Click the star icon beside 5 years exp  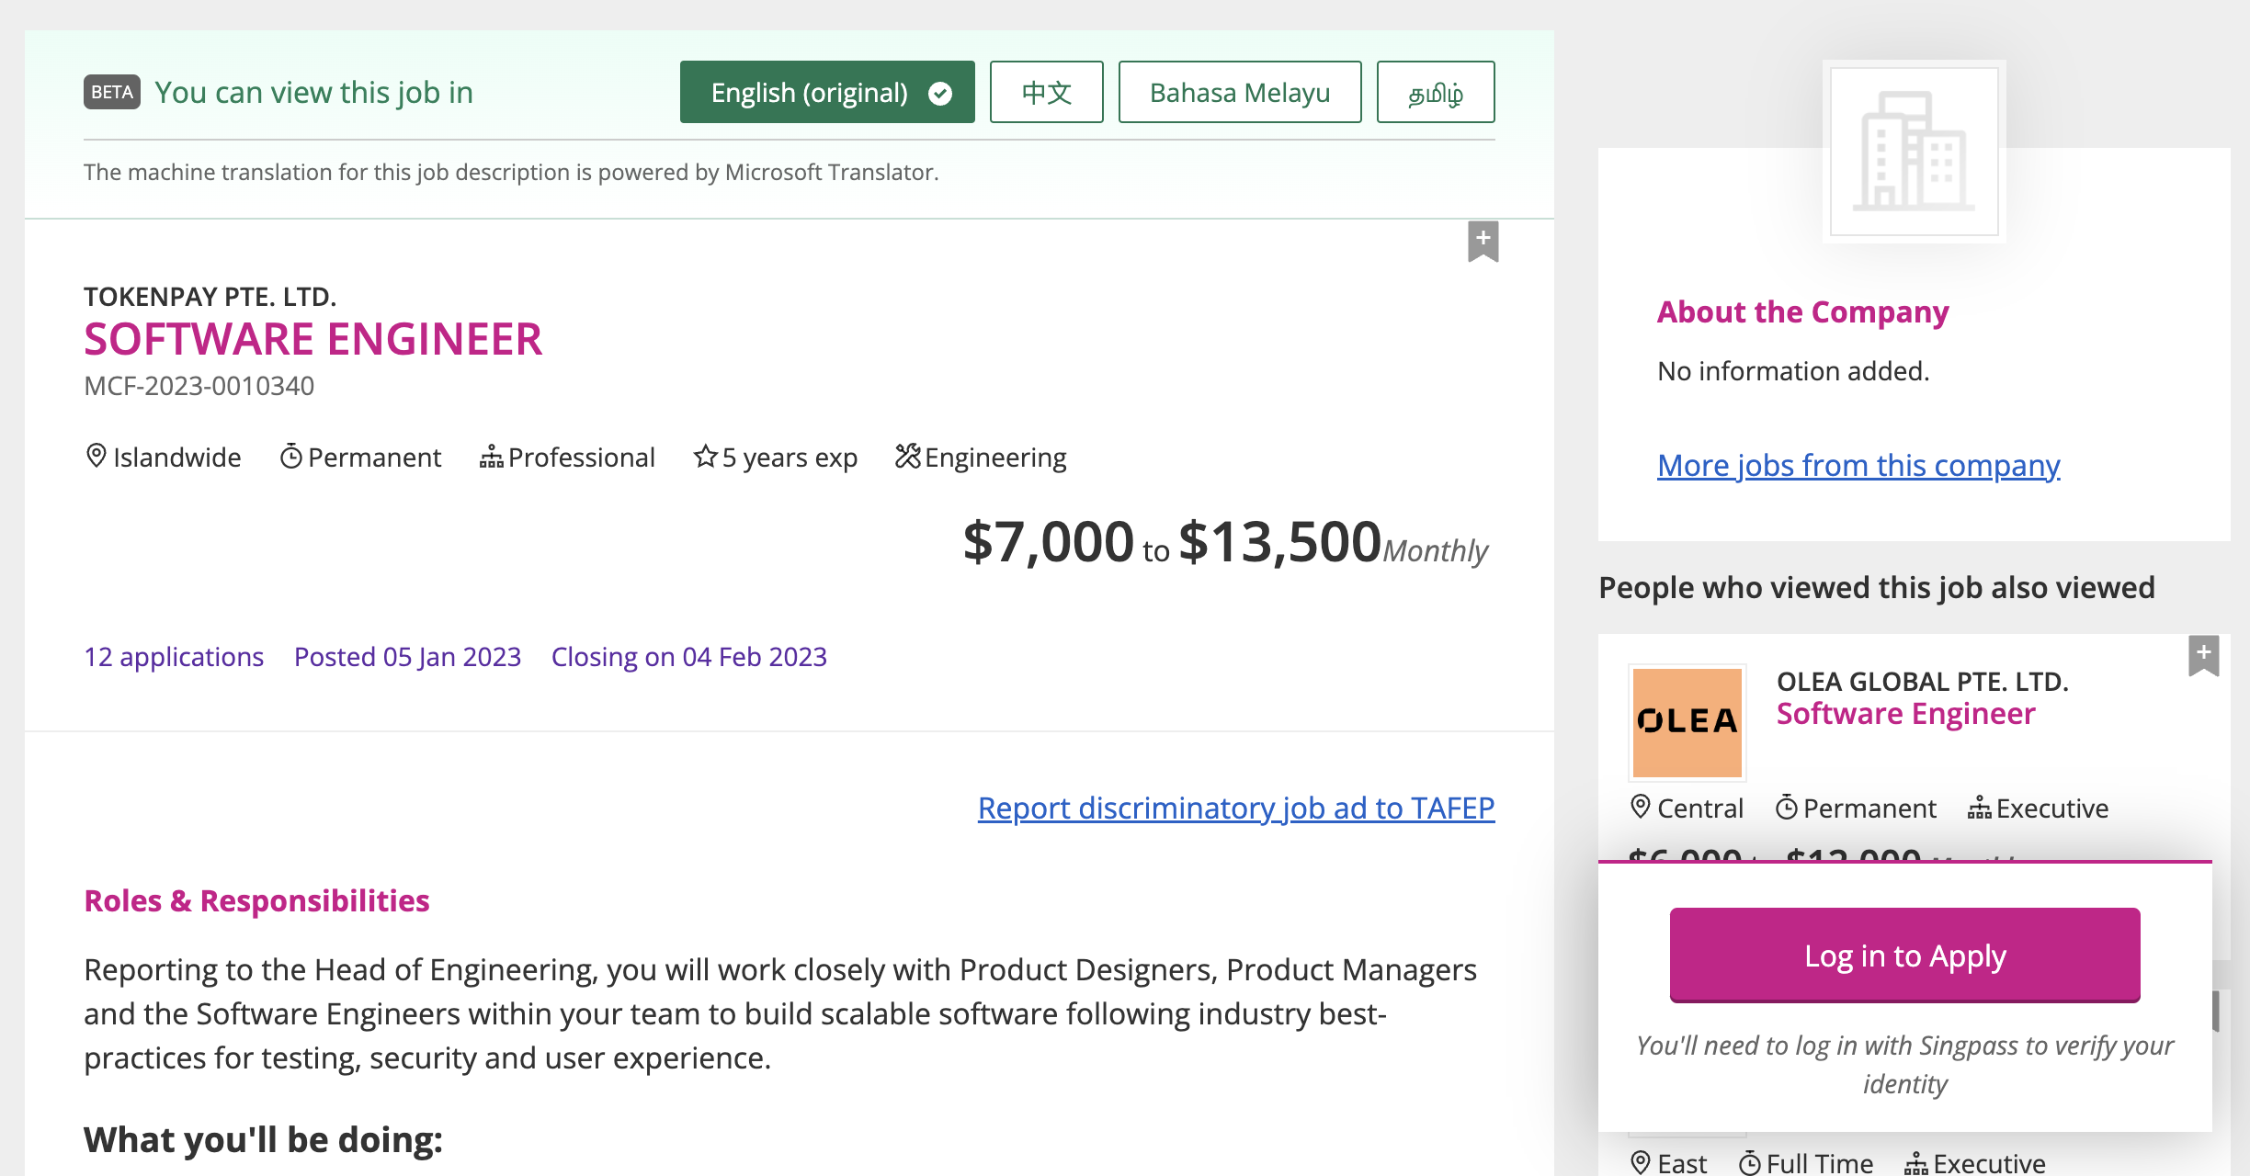point(705,457)
